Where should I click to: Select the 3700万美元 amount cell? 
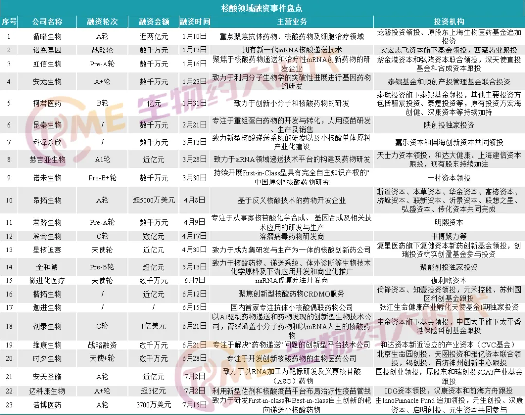pos(154,405)
